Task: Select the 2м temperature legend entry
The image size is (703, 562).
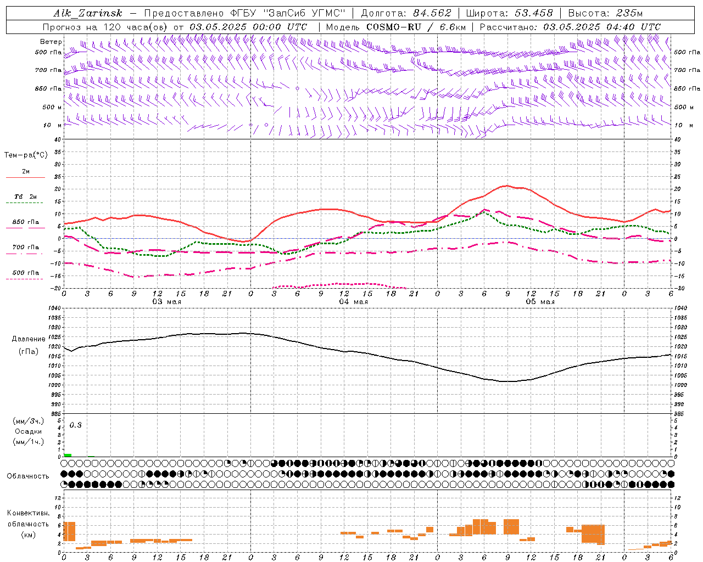Action: point(26,171)
